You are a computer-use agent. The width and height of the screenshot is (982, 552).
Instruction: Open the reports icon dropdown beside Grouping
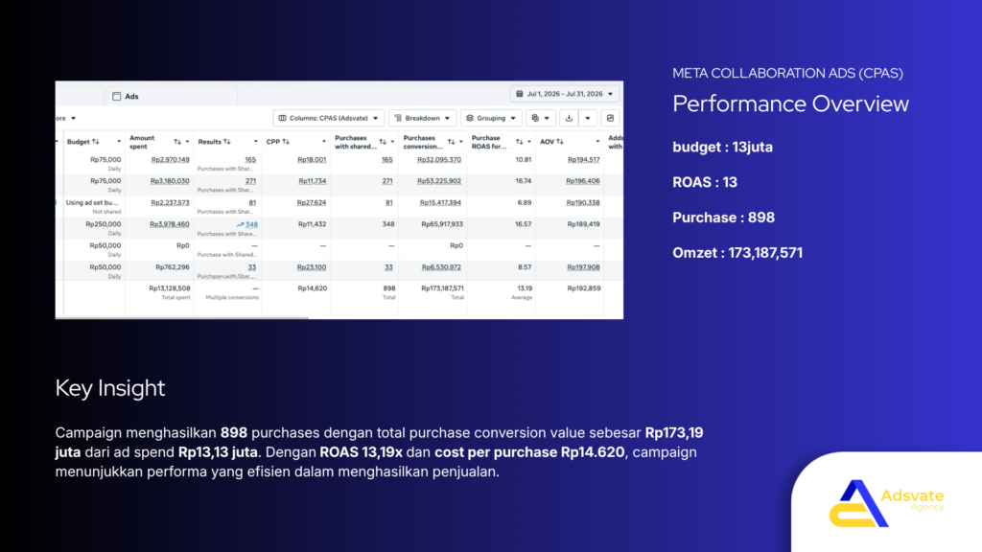[x=541, y=118]
